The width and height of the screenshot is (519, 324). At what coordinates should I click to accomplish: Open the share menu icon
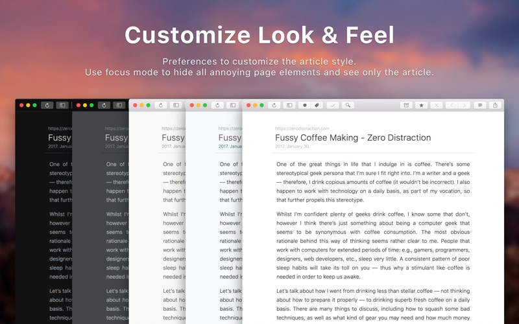496,105
